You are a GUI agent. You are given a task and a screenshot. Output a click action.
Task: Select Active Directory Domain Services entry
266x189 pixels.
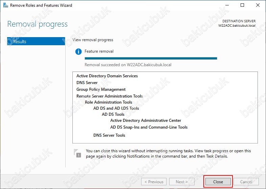click(x=107, y=76)
